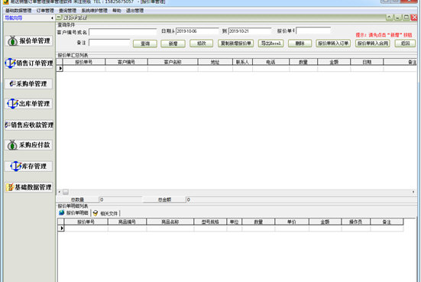Click the horizontal scrollbar thumb
The height and width of the screenshot is (282, 421).
[66, 192]
